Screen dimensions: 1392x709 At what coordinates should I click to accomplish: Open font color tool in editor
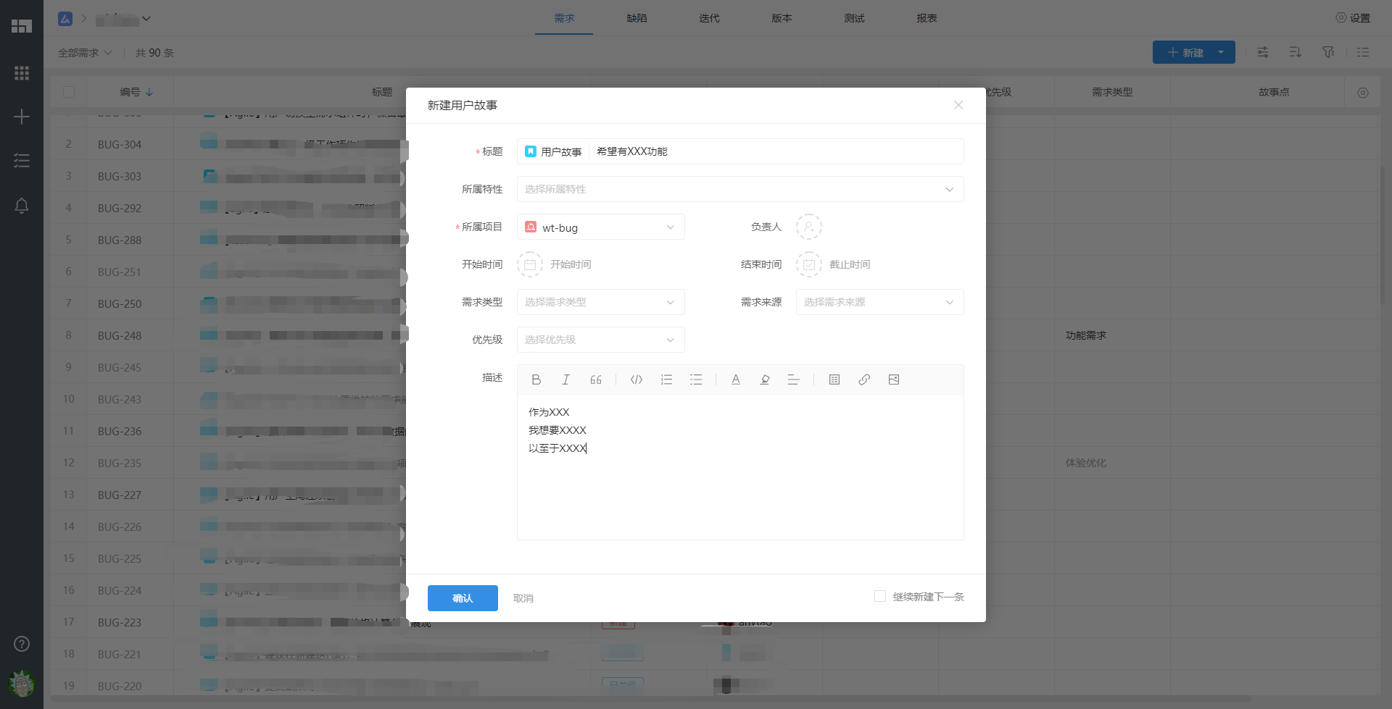(736, 379)
